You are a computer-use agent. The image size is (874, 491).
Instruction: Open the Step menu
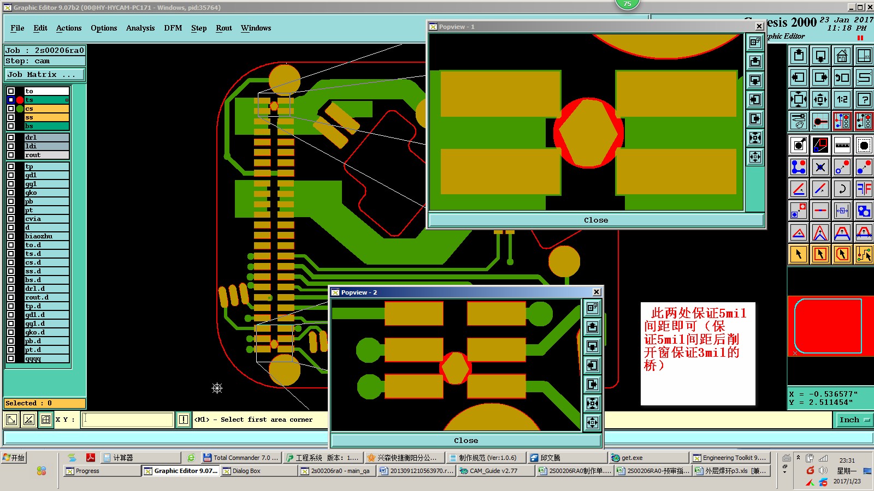pos(199,28)
